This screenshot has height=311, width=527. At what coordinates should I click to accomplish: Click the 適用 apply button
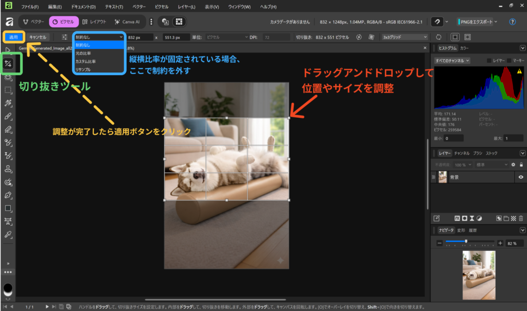13,37
